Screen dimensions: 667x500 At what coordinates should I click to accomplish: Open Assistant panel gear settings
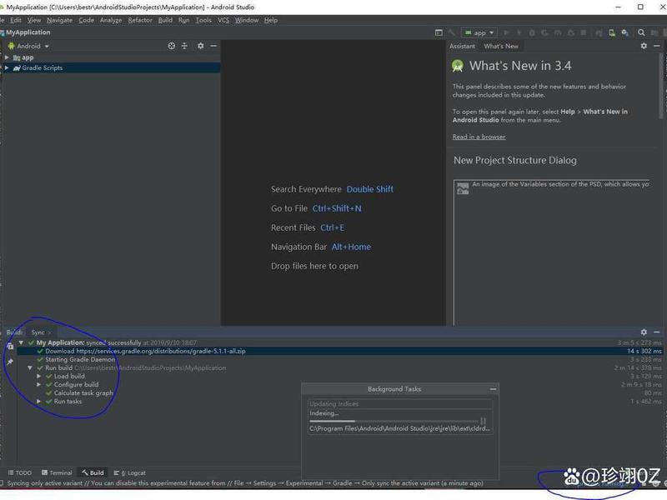(x=644, y=46)
